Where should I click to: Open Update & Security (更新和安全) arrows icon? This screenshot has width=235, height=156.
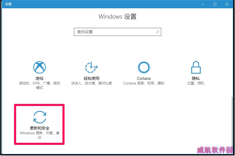click(40, 117)
